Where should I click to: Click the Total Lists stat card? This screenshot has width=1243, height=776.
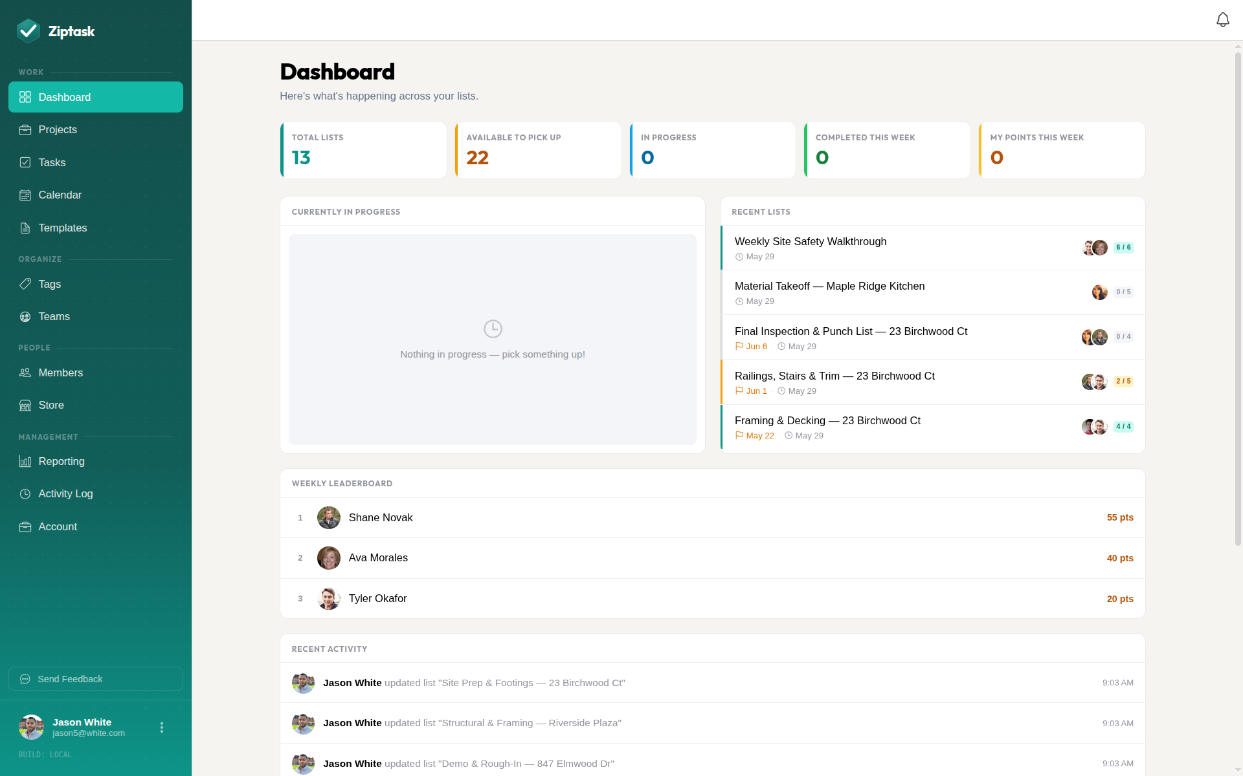pos(363,150)
